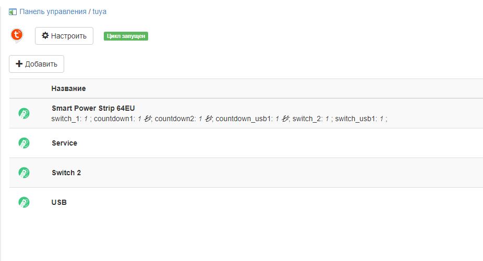Open module settings with Настроить button

(x=64, y=36)
